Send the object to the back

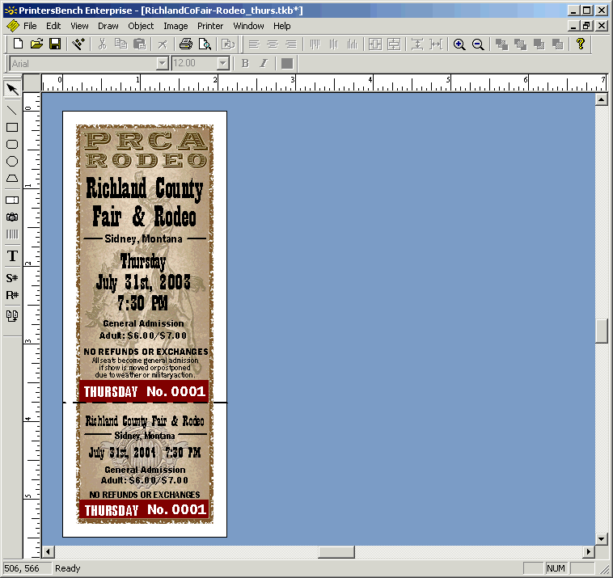click(x=557, y=44)
